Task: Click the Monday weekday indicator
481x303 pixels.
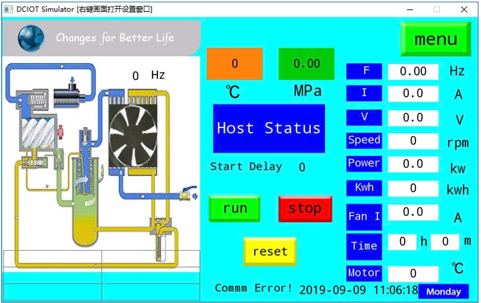Action: coord(443,291)
